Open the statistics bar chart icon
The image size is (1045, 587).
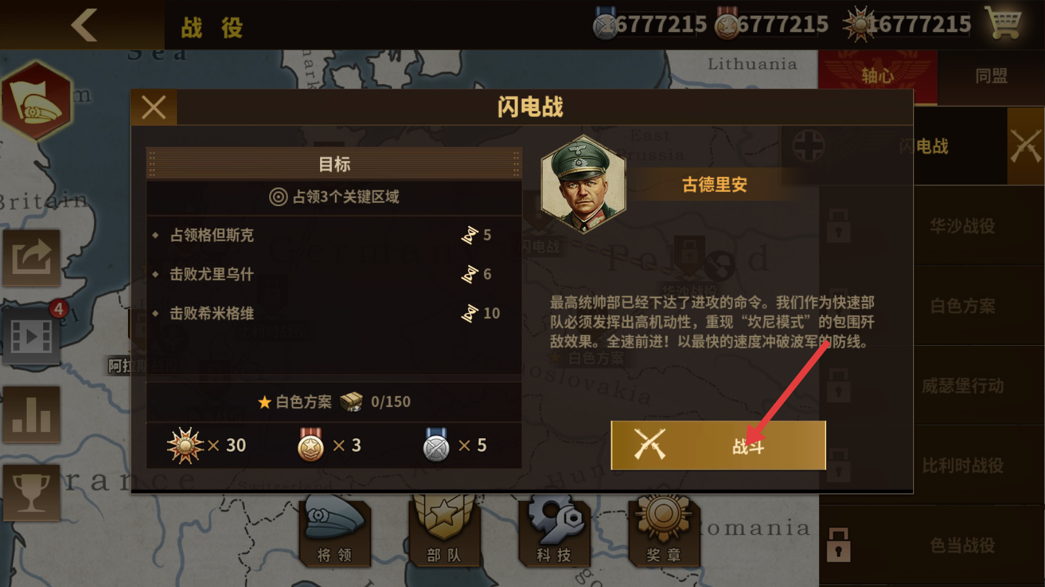coord(31,414)
